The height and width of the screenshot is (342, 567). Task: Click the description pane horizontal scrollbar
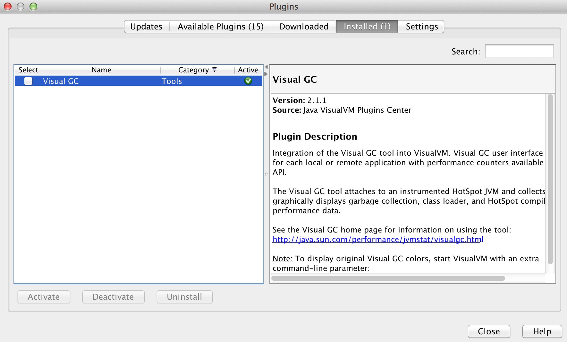point(388,278)
